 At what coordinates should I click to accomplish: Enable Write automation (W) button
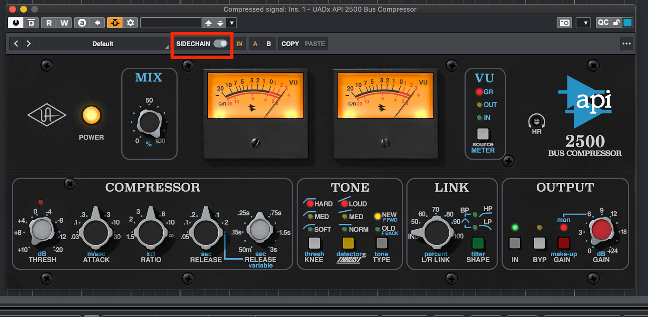pos(64,23)
